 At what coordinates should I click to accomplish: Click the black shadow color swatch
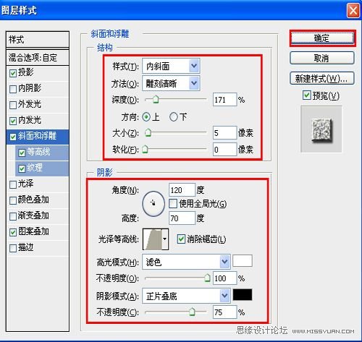[243, 295]
